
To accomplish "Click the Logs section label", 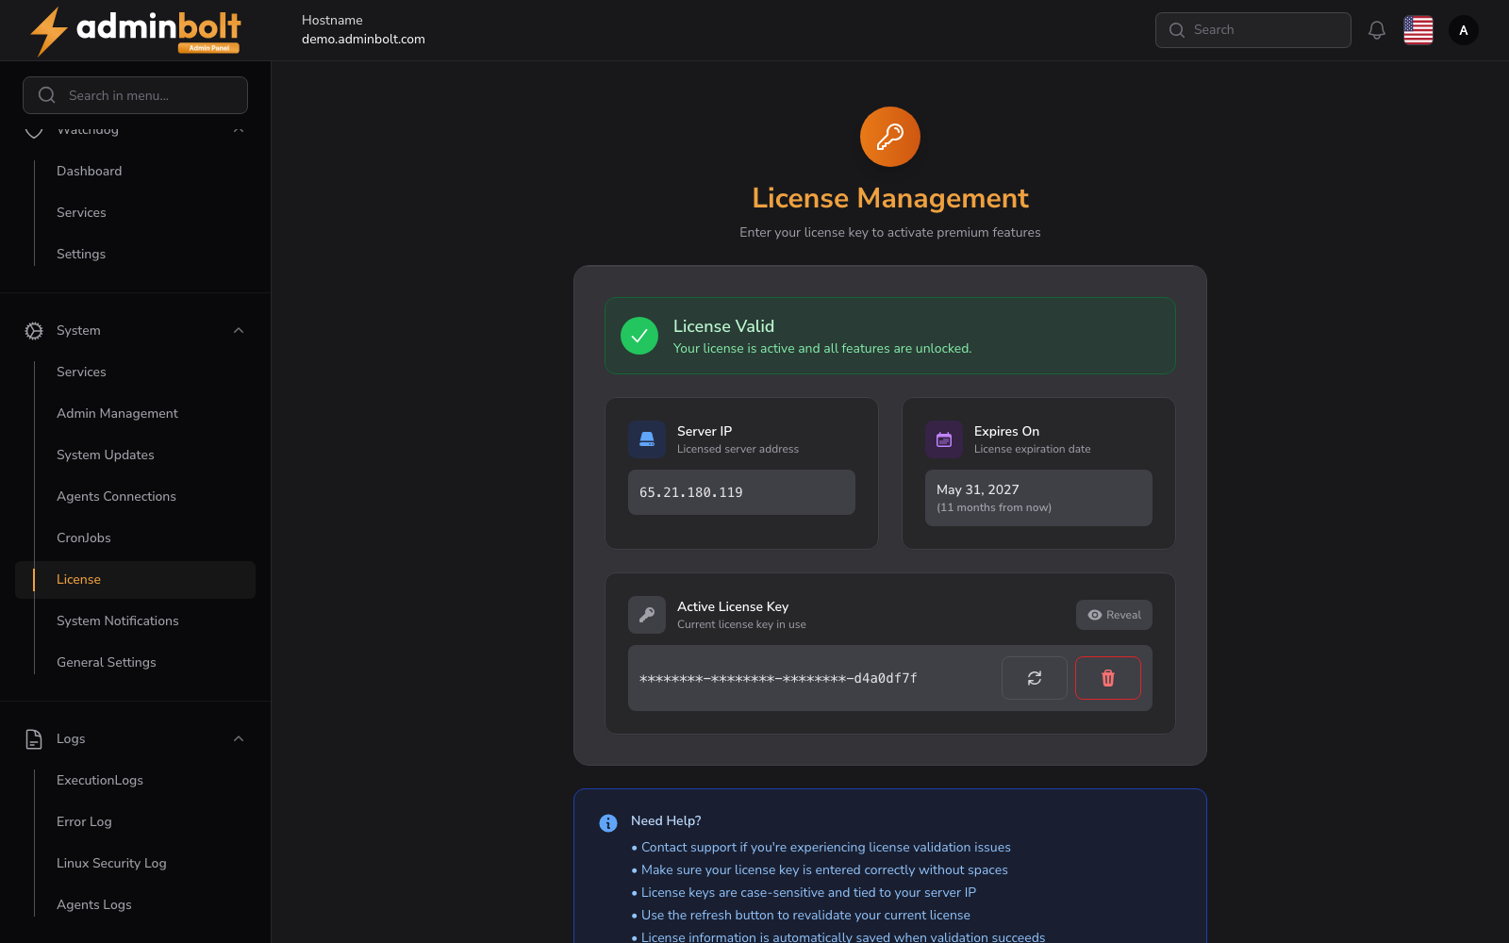I will pos(71,739).
